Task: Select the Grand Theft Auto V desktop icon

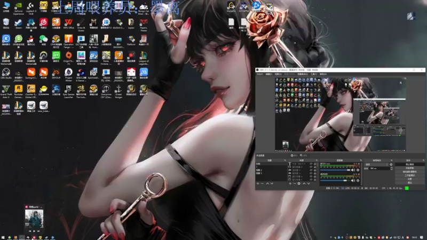Action: [x=6, y=91]
